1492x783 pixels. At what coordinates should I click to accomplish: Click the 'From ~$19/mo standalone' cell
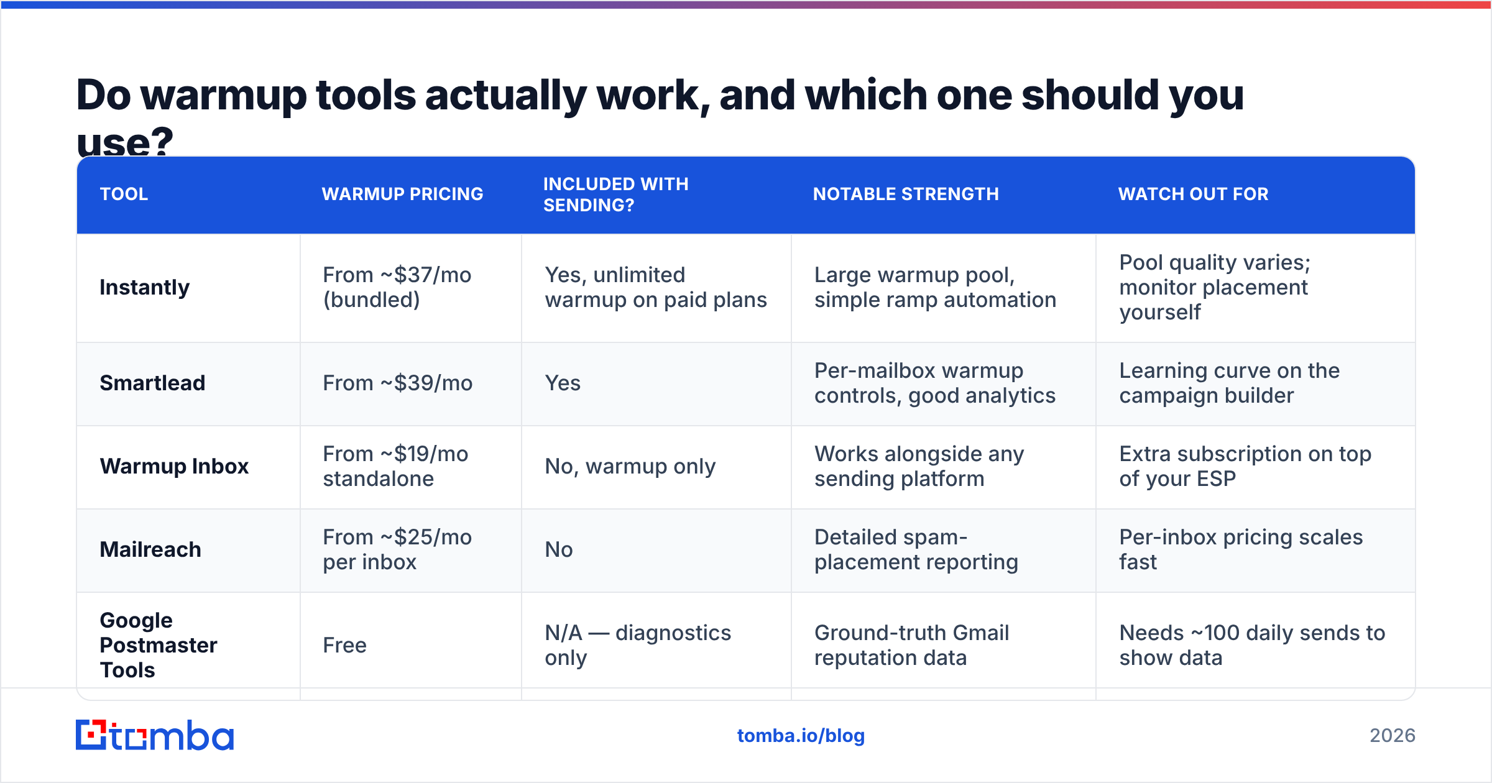pyautogui.click(x=395, y=466)
